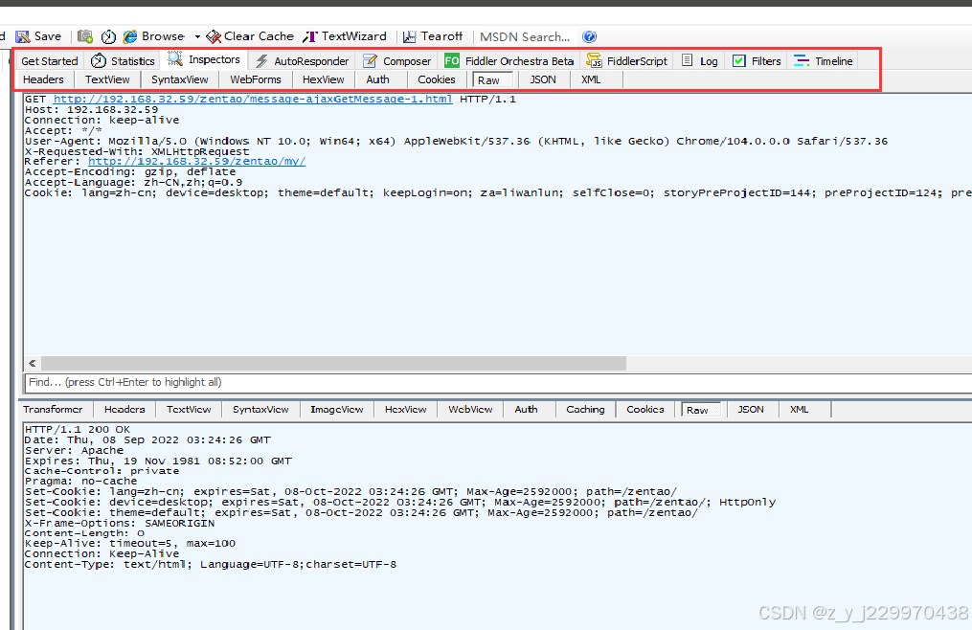
Task: Switch response inspector to WebView
Action: [469, 409]
